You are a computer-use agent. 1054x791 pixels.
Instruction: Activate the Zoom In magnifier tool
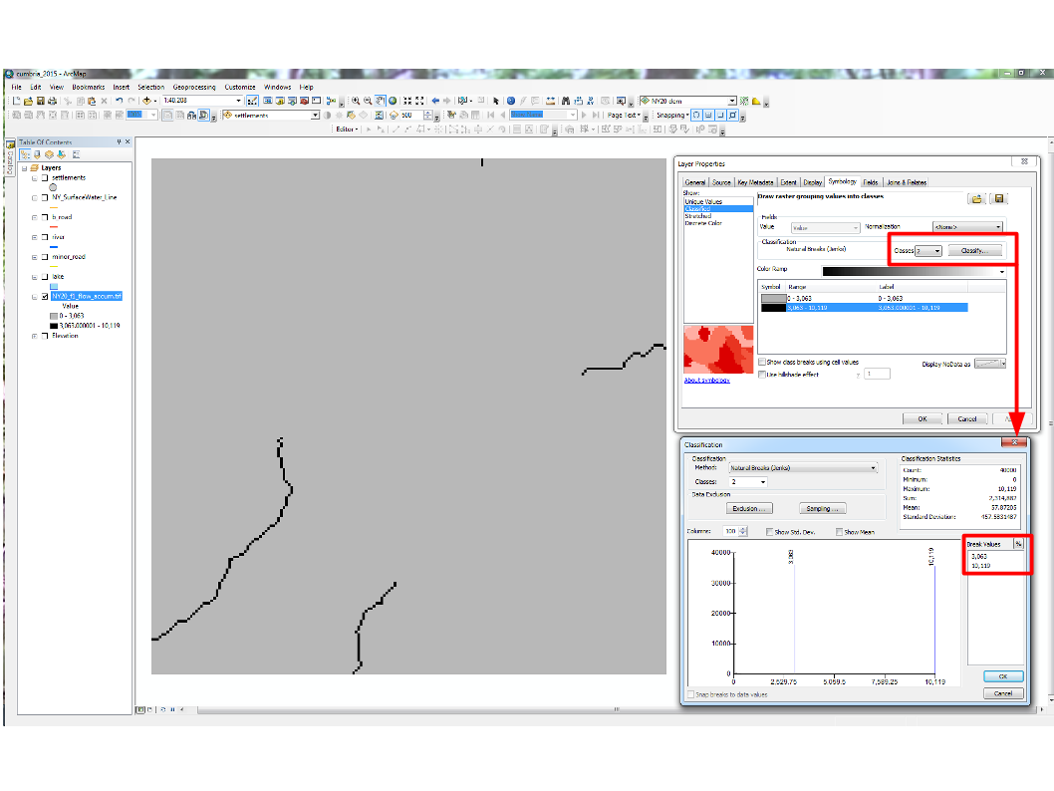356,101
